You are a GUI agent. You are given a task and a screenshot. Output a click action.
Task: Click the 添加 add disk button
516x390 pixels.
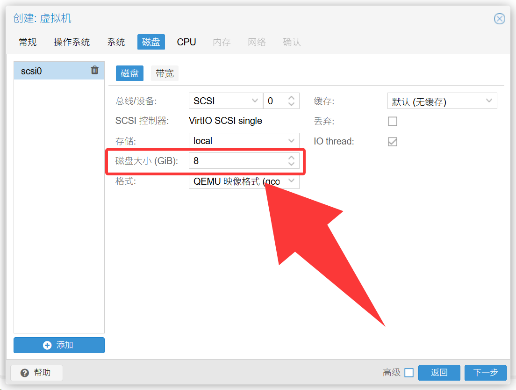coord(59,345)
